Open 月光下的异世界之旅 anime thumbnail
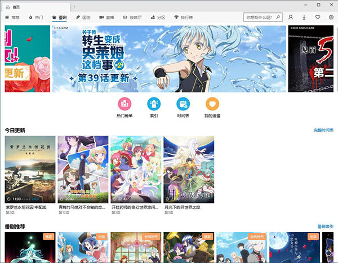This screenshot has width=338, height=263. click(x=189, y=169)
